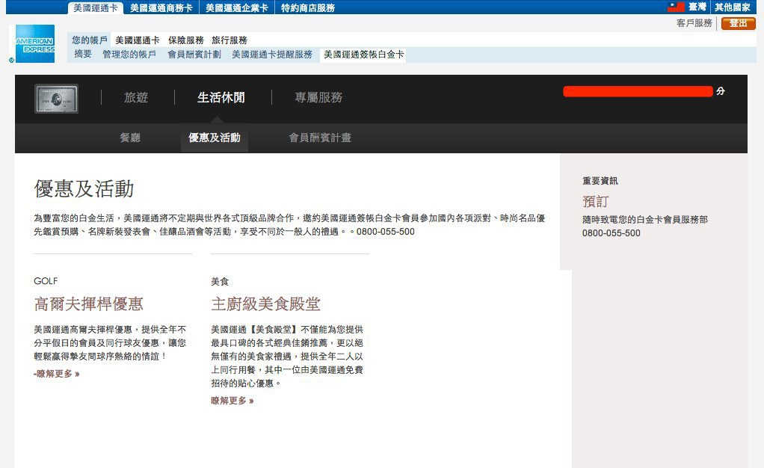Screen dimensions: 764x468
Task: Click the 預訂 sidebar heading
Action: [595, 201]
